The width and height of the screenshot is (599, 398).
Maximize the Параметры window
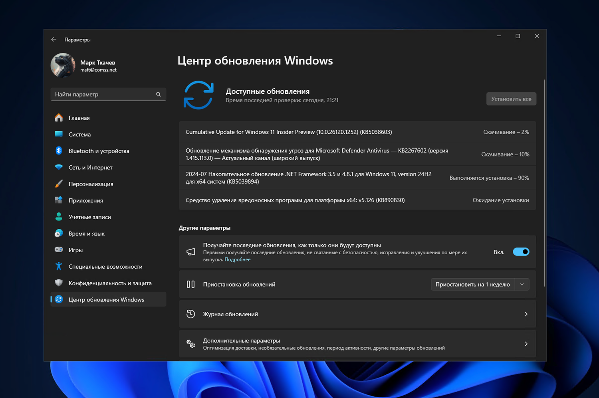(x=518, y=36)
